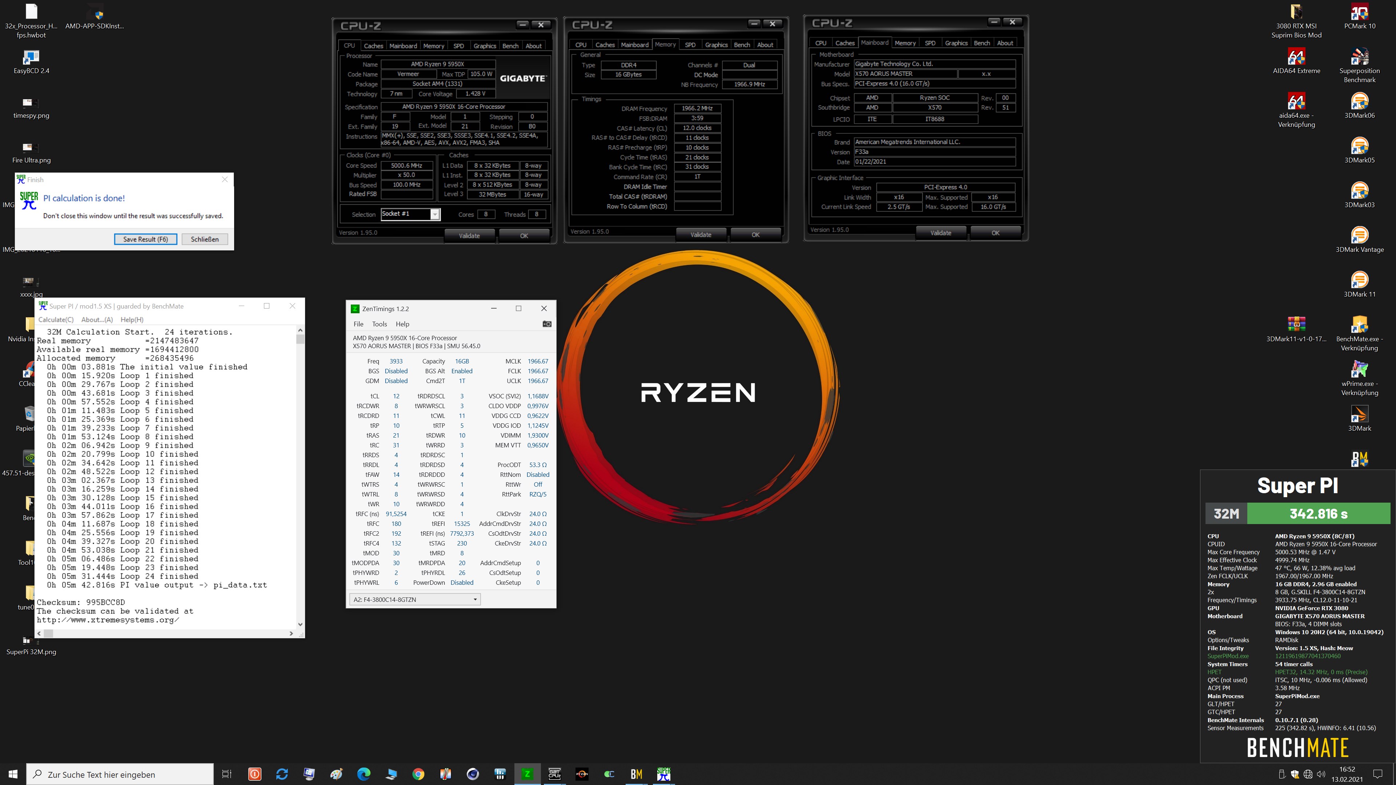Click the Microsoft Edge taskbar icon
The height and width of the screenshot is (785, 1396).
coord(363,774)
